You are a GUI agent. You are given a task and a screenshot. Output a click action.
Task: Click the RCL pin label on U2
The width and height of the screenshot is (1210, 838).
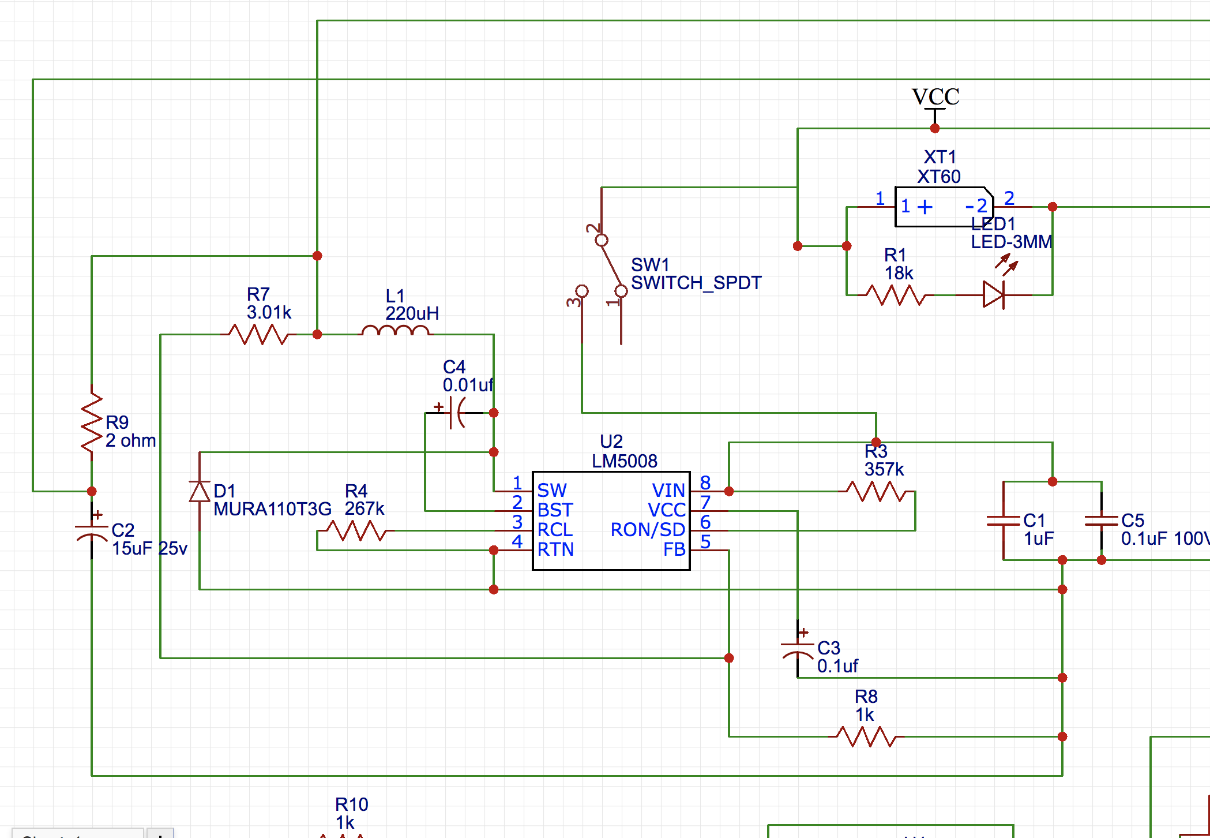click(x=555, y=530)
